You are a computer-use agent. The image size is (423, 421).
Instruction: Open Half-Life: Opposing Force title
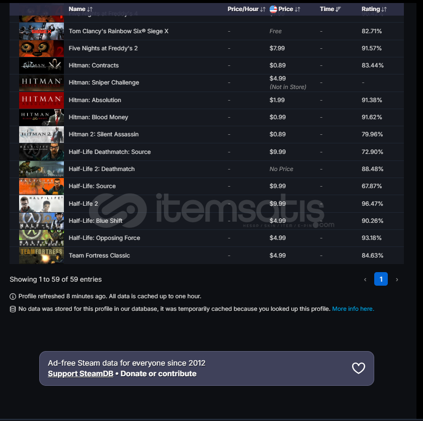point(104,238)
